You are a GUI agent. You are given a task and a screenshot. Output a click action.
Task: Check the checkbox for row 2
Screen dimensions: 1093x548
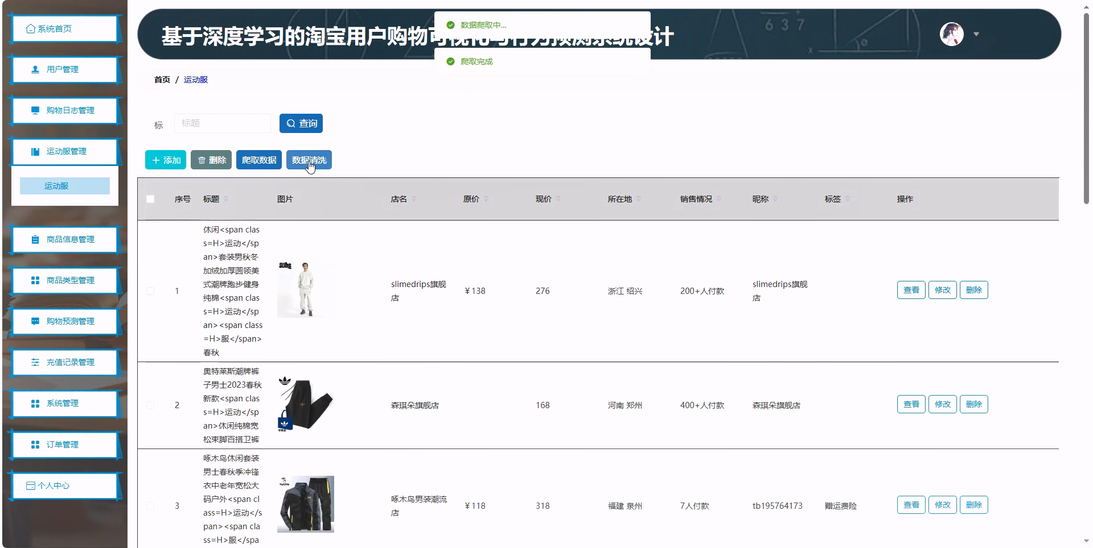(x=150, y=405)
